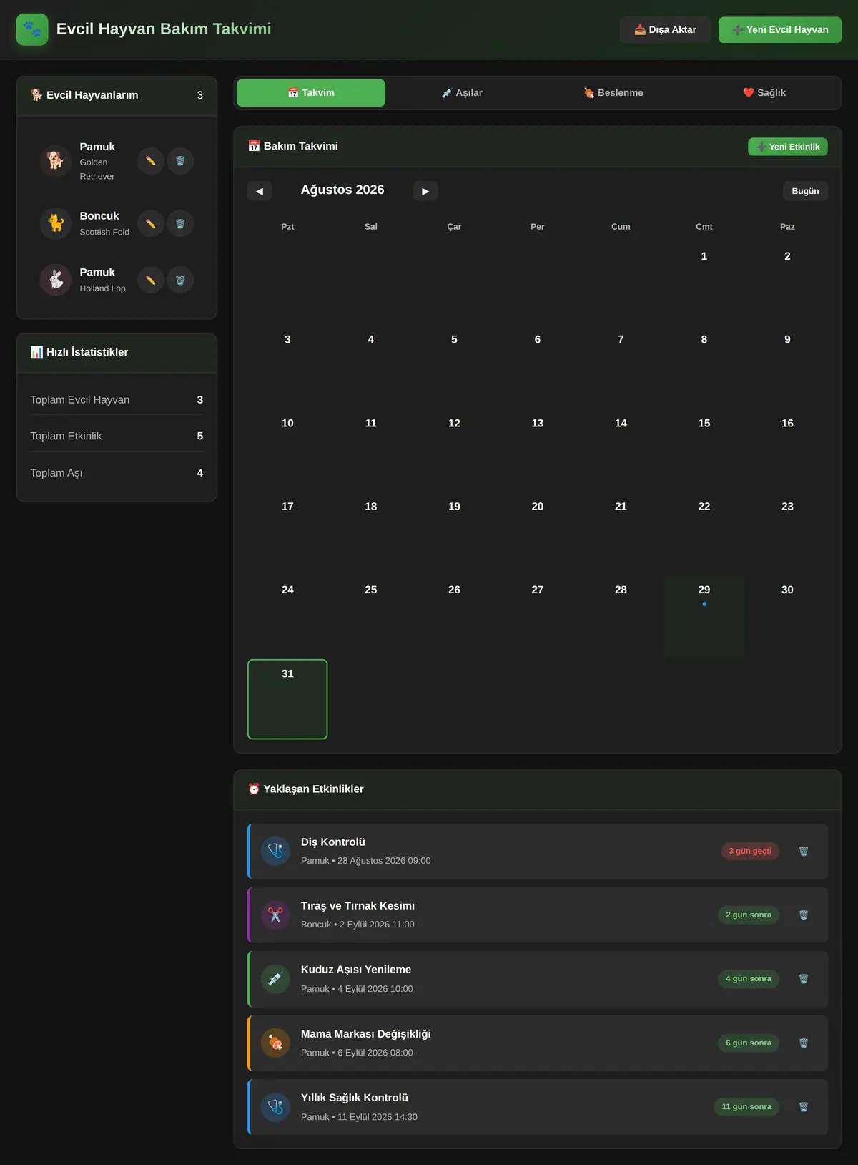The image size is (858, 1165).
Task: Go to the Sağlık tab
Action: [764, 93]
